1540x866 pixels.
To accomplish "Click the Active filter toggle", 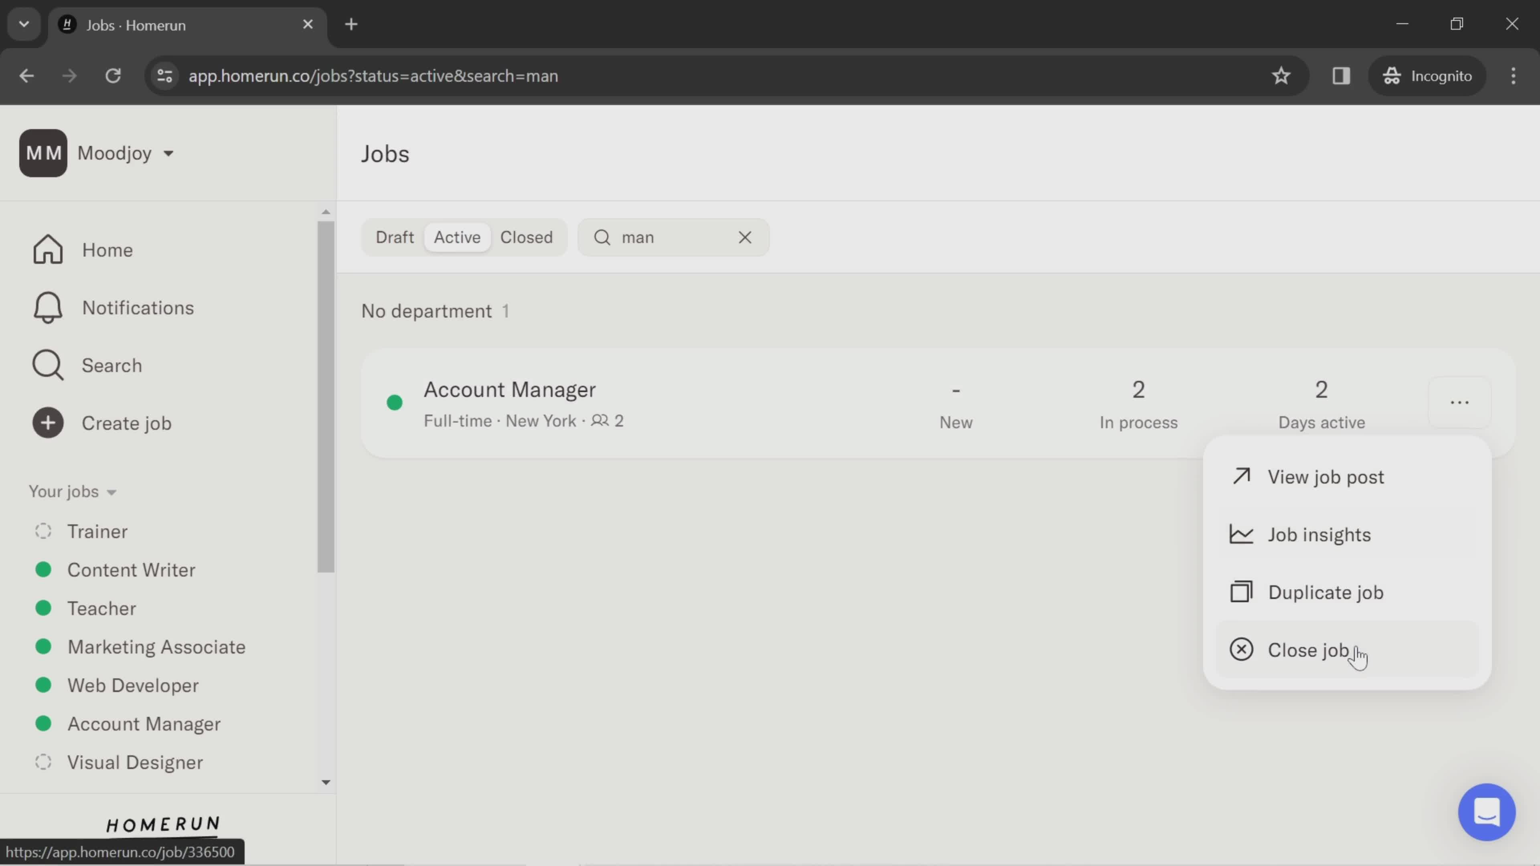I will click(x=457, y=237).
